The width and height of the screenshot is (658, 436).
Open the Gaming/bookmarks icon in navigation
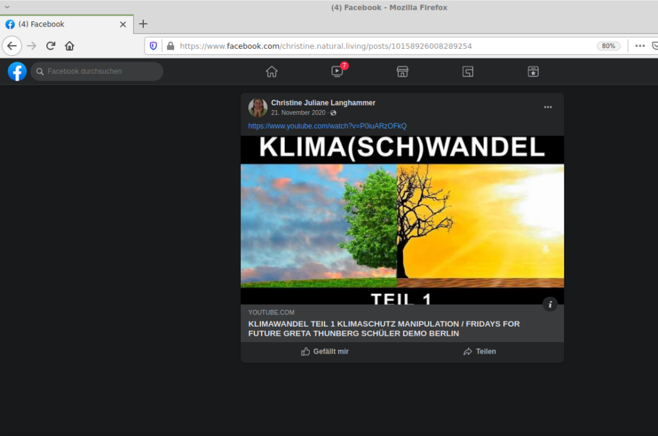(533, 71)
